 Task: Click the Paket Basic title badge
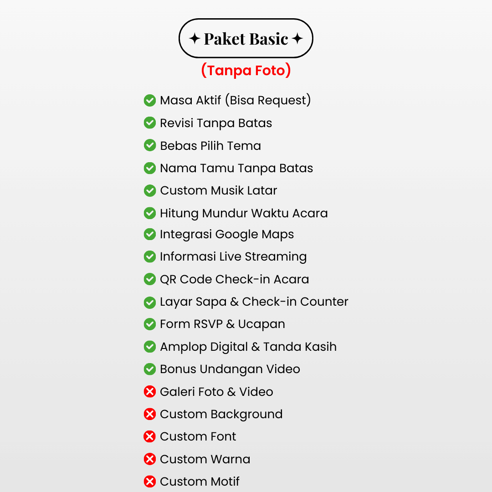click(246, 38)
